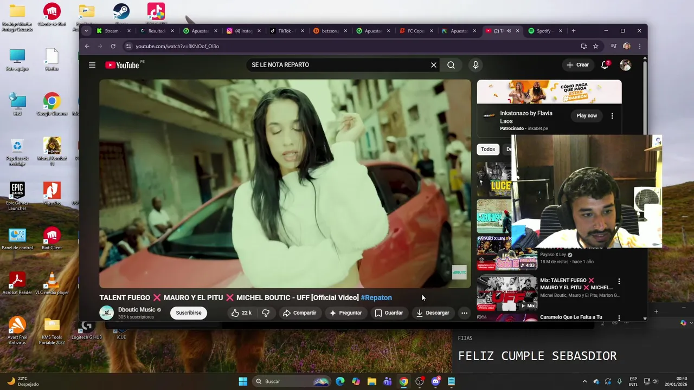Open VLC media player desktop icon

click(x=52, y=284)
